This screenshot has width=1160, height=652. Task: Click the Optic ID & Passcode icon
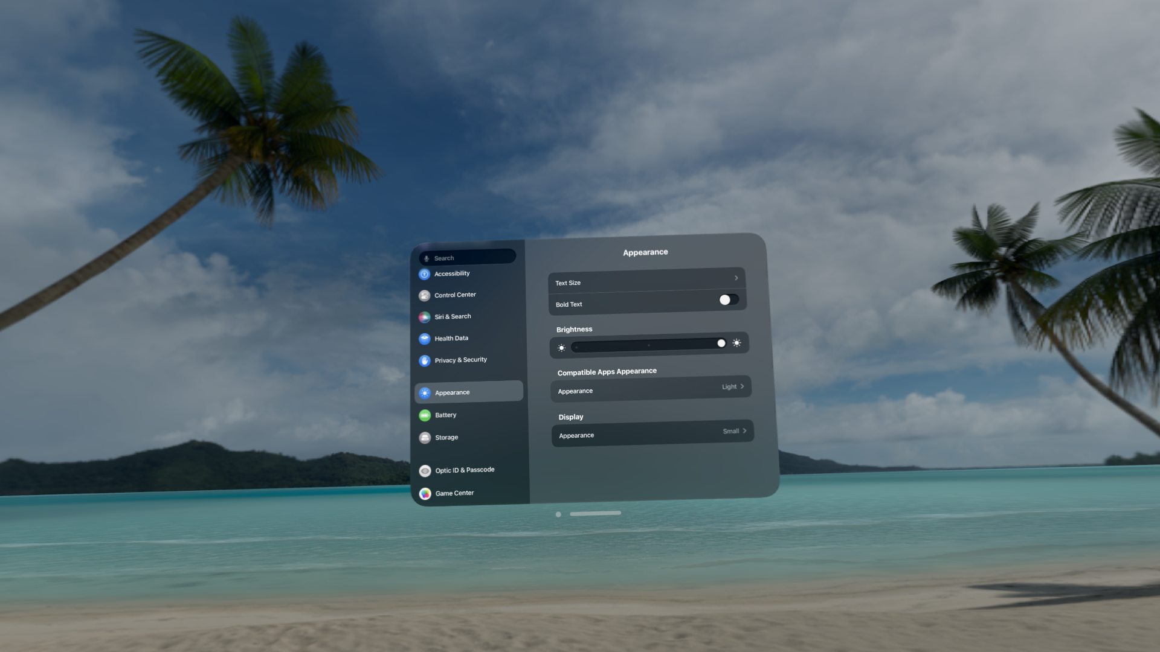425,471
